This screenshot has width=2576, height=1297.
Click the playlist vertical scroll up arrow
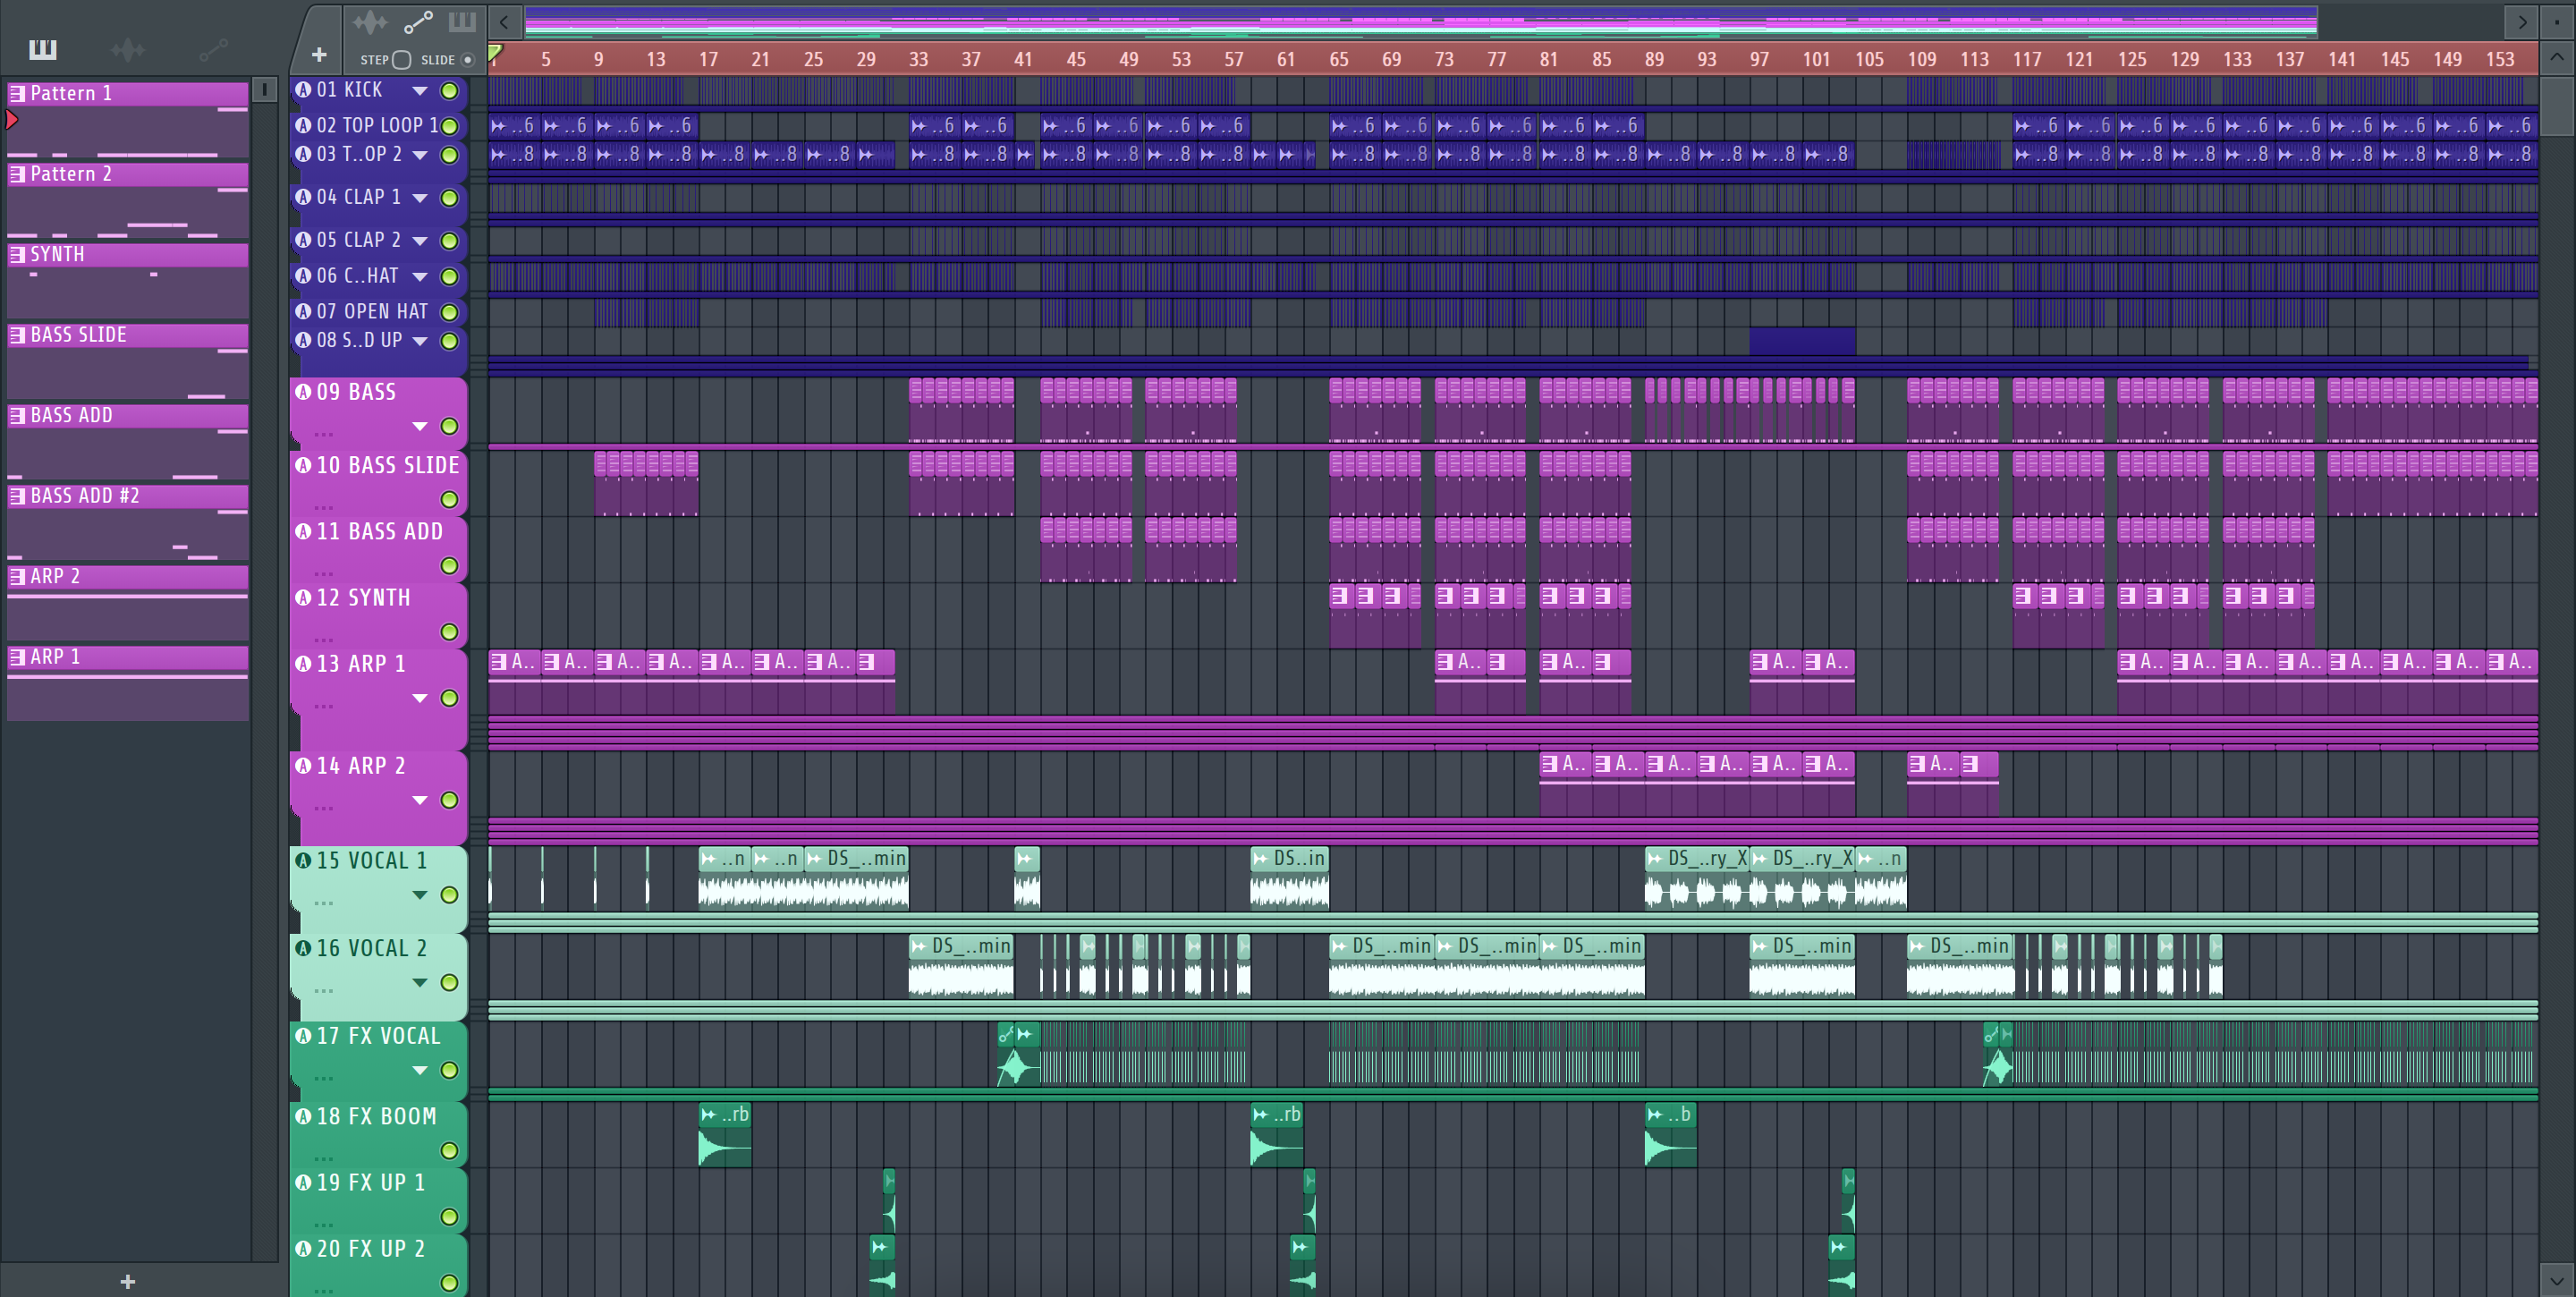pyautogui.click(x=2556, y=57)
